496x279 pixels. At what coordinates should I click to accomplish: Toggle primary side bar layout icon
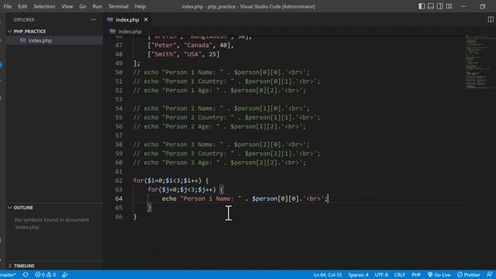[x=422, y=6]
